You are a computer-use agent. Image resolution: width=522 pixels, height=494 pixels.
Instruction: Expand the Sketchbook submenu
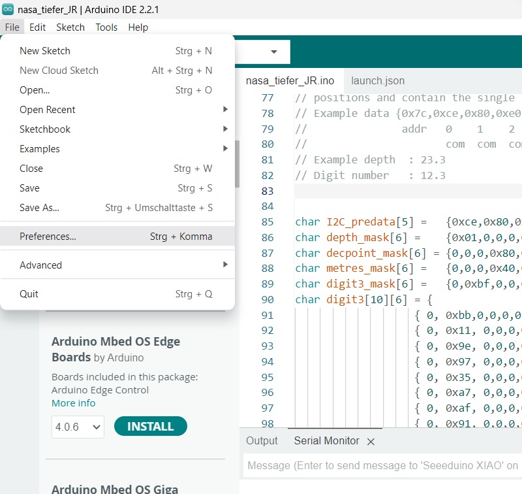(x=116, y=129)
